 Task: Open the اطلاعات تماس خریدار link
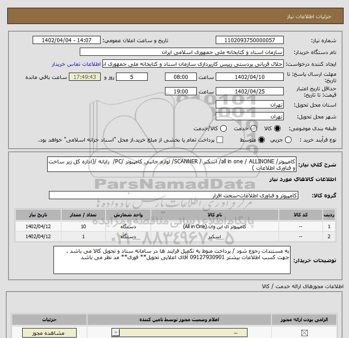76,64
